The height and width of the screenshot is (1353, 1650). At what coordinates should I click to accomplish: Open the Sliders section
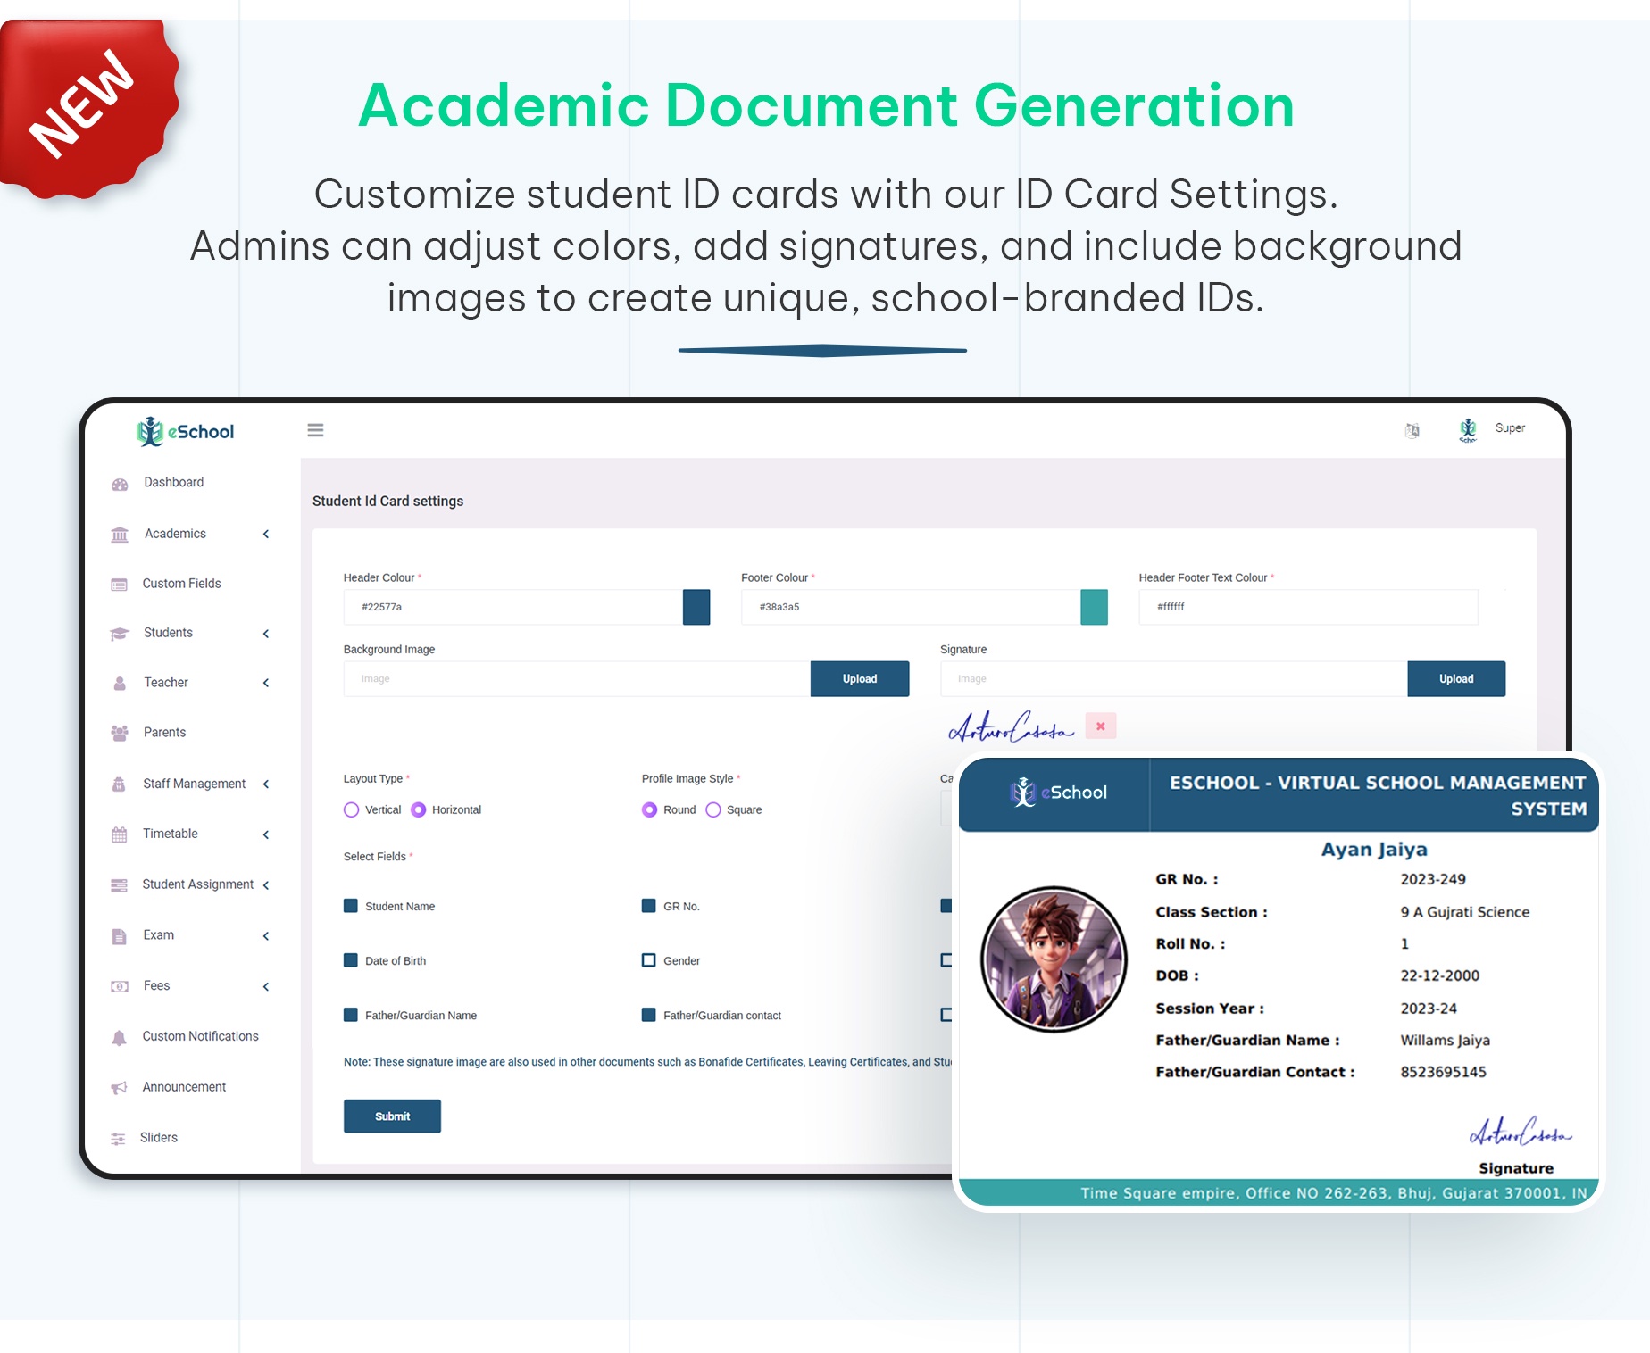tap(157, 1137)
